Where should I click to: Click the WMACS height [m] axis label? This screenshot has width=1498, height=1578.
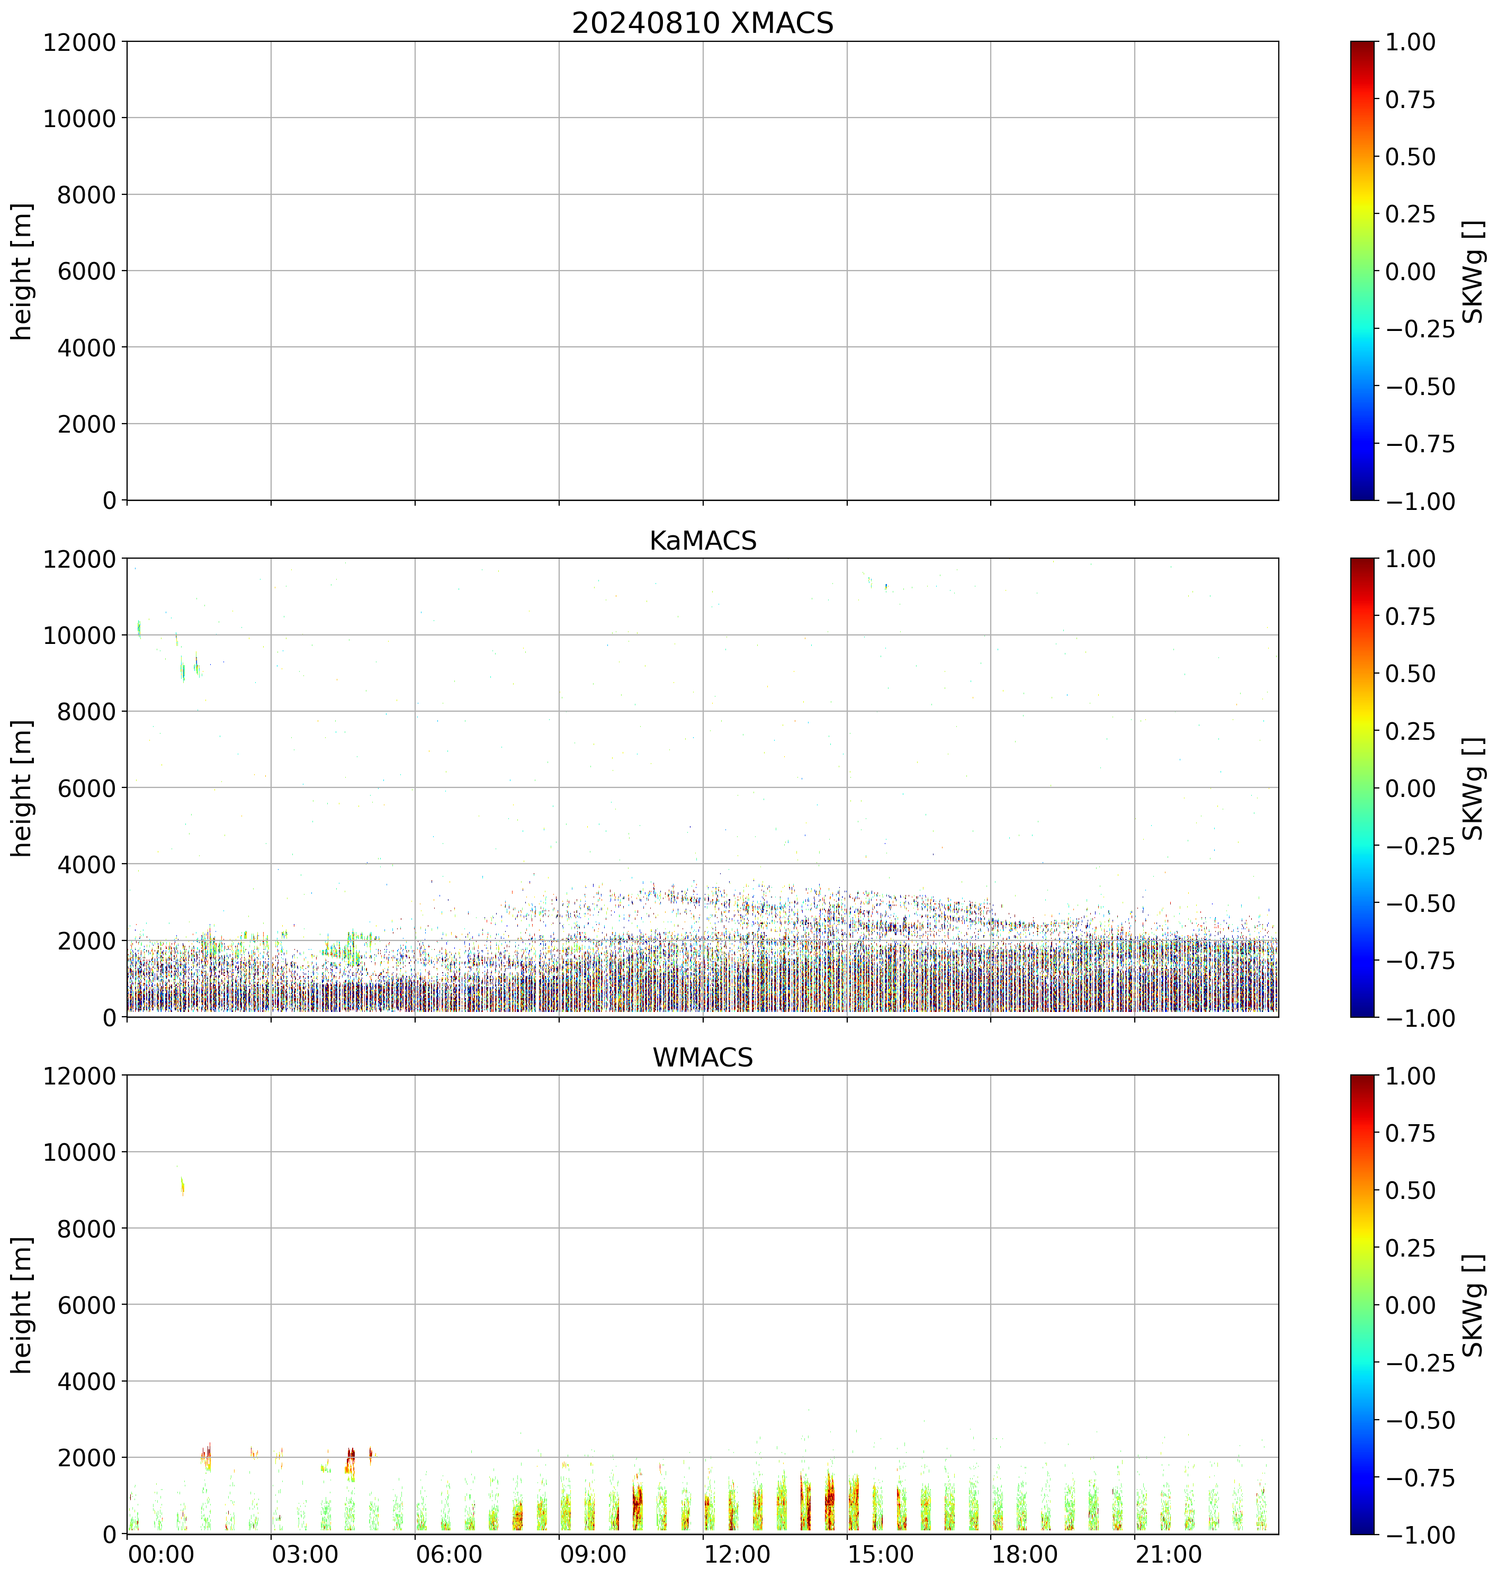coord(22,1305)
